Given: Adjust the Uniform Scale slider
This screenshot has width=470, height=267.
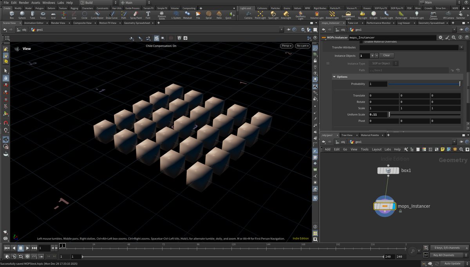Looking at the screenshot, I should click(425, 114).
